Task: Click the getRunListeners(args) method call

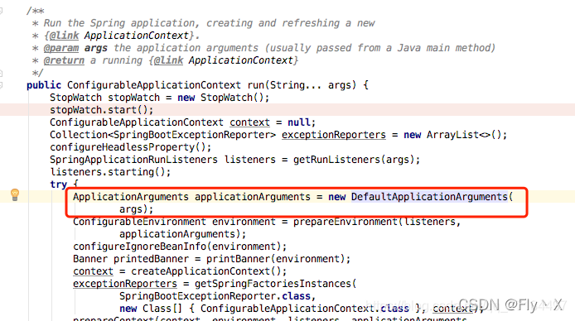Action: (356, 160)
